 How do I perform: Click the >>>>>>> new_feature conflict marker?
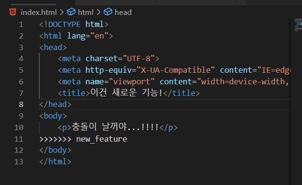pyautogui.click(x=83, y=139)
